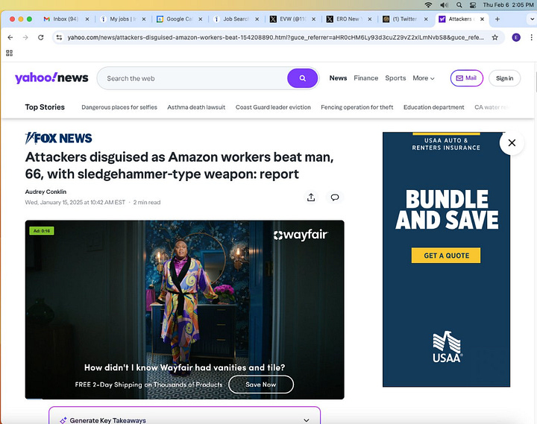The width and height of the screenshot is (537, 424).
Task: Reload the page with the refresh icon
Action: 41,37
